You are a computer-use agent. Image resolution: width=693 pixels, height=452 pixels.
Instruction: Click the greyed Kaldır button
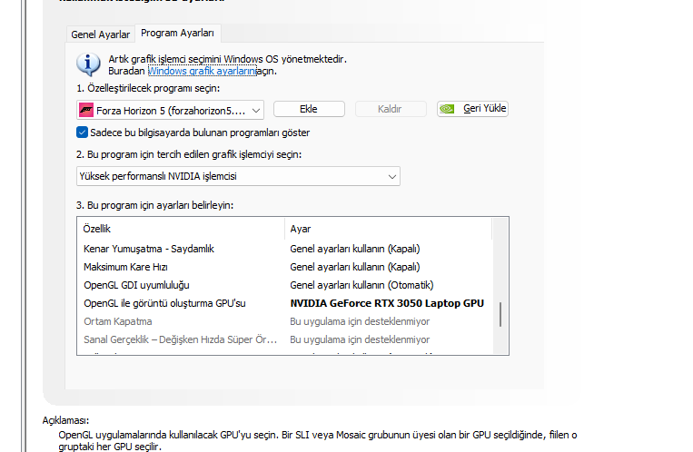point(391,109)
